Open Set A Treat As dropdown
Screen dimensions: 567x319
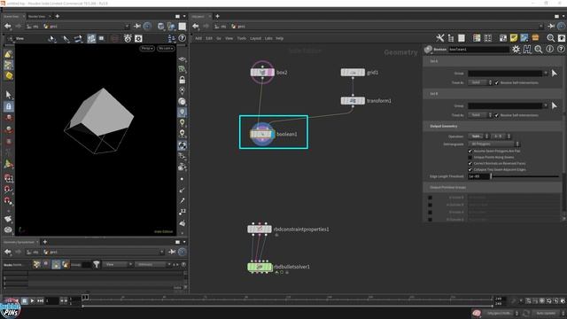click(480, 82)
